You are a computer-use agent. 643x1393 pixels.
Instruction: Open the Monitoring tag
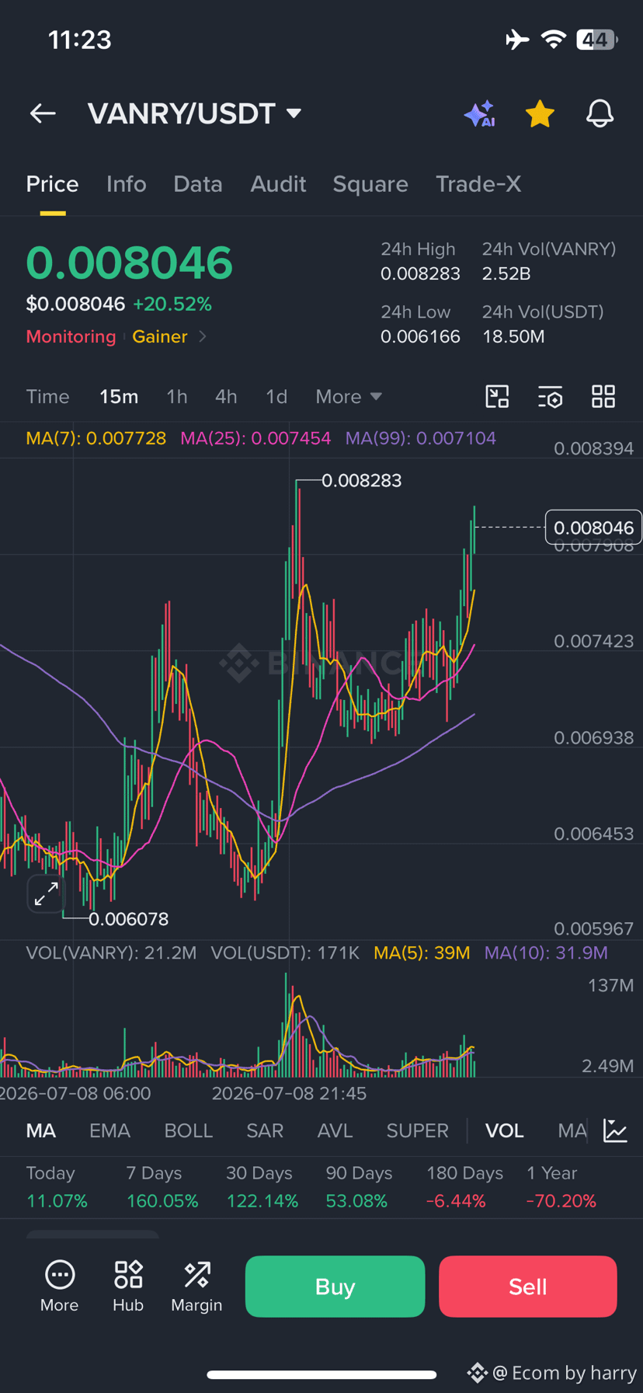tap(71, 336)
